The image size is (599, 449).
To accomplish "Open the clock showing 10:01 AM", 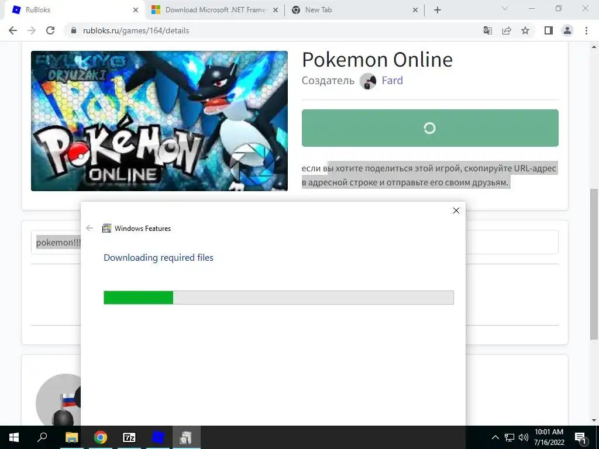I will 549,437.
